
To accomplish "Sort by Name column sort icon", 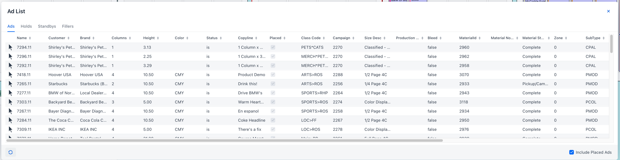I will pyautogui.click(x=30, y=38).
